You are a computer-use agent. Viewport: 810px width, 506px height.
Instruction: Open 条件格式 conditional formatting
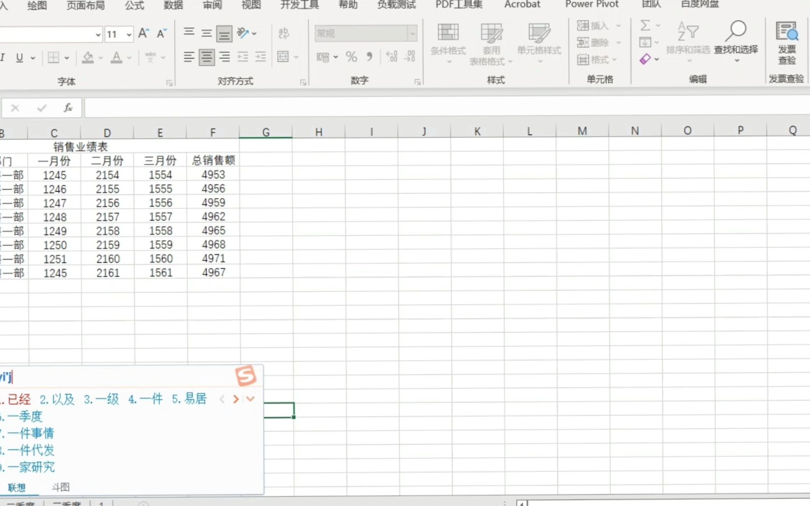point(448,44)
